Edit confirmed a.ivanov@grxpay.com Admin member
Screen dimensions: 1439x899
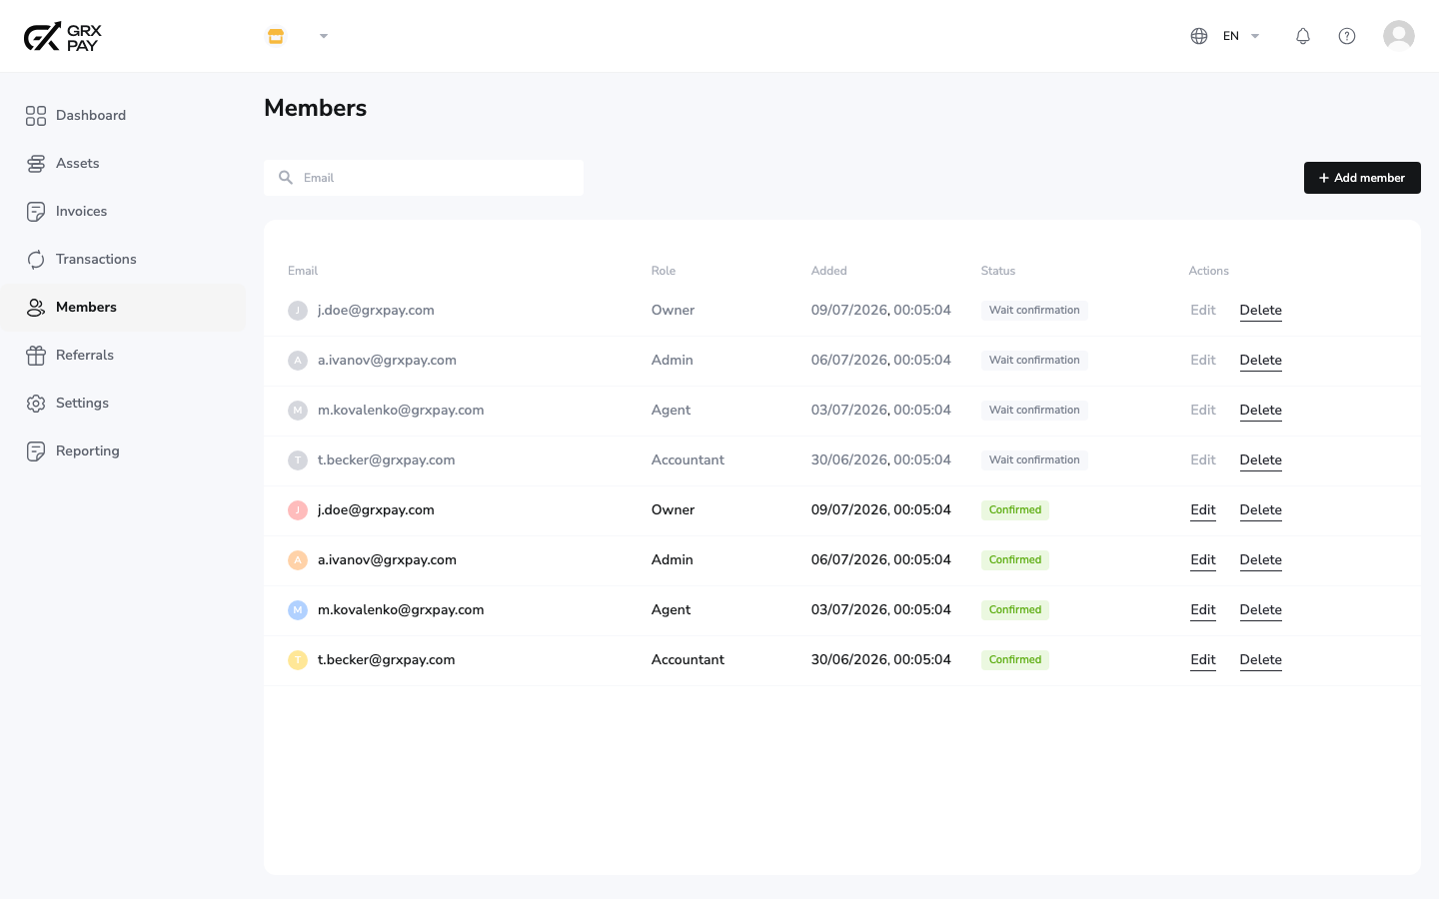pyautogui.click(x=1203, y=560)
